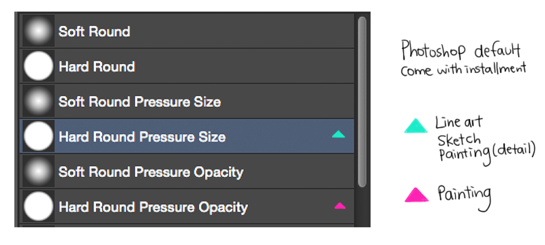Screen dimensions: 545x245
Task: Choose Hard Round Pressure Size preset
Action: pyautogui.click(x=187, y=135)
